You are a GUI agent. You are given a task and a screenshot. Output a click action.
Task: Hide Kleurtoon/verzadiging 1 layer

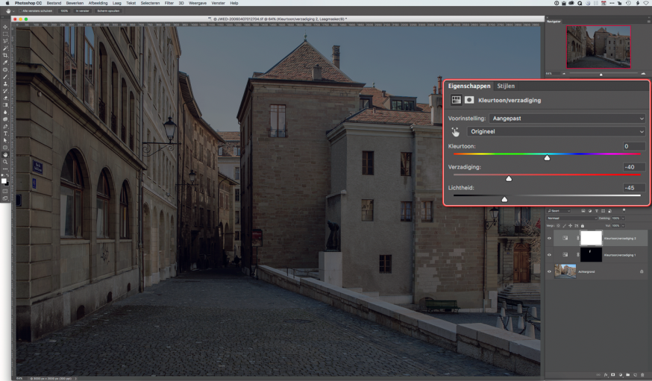click(x=549, y=255)
